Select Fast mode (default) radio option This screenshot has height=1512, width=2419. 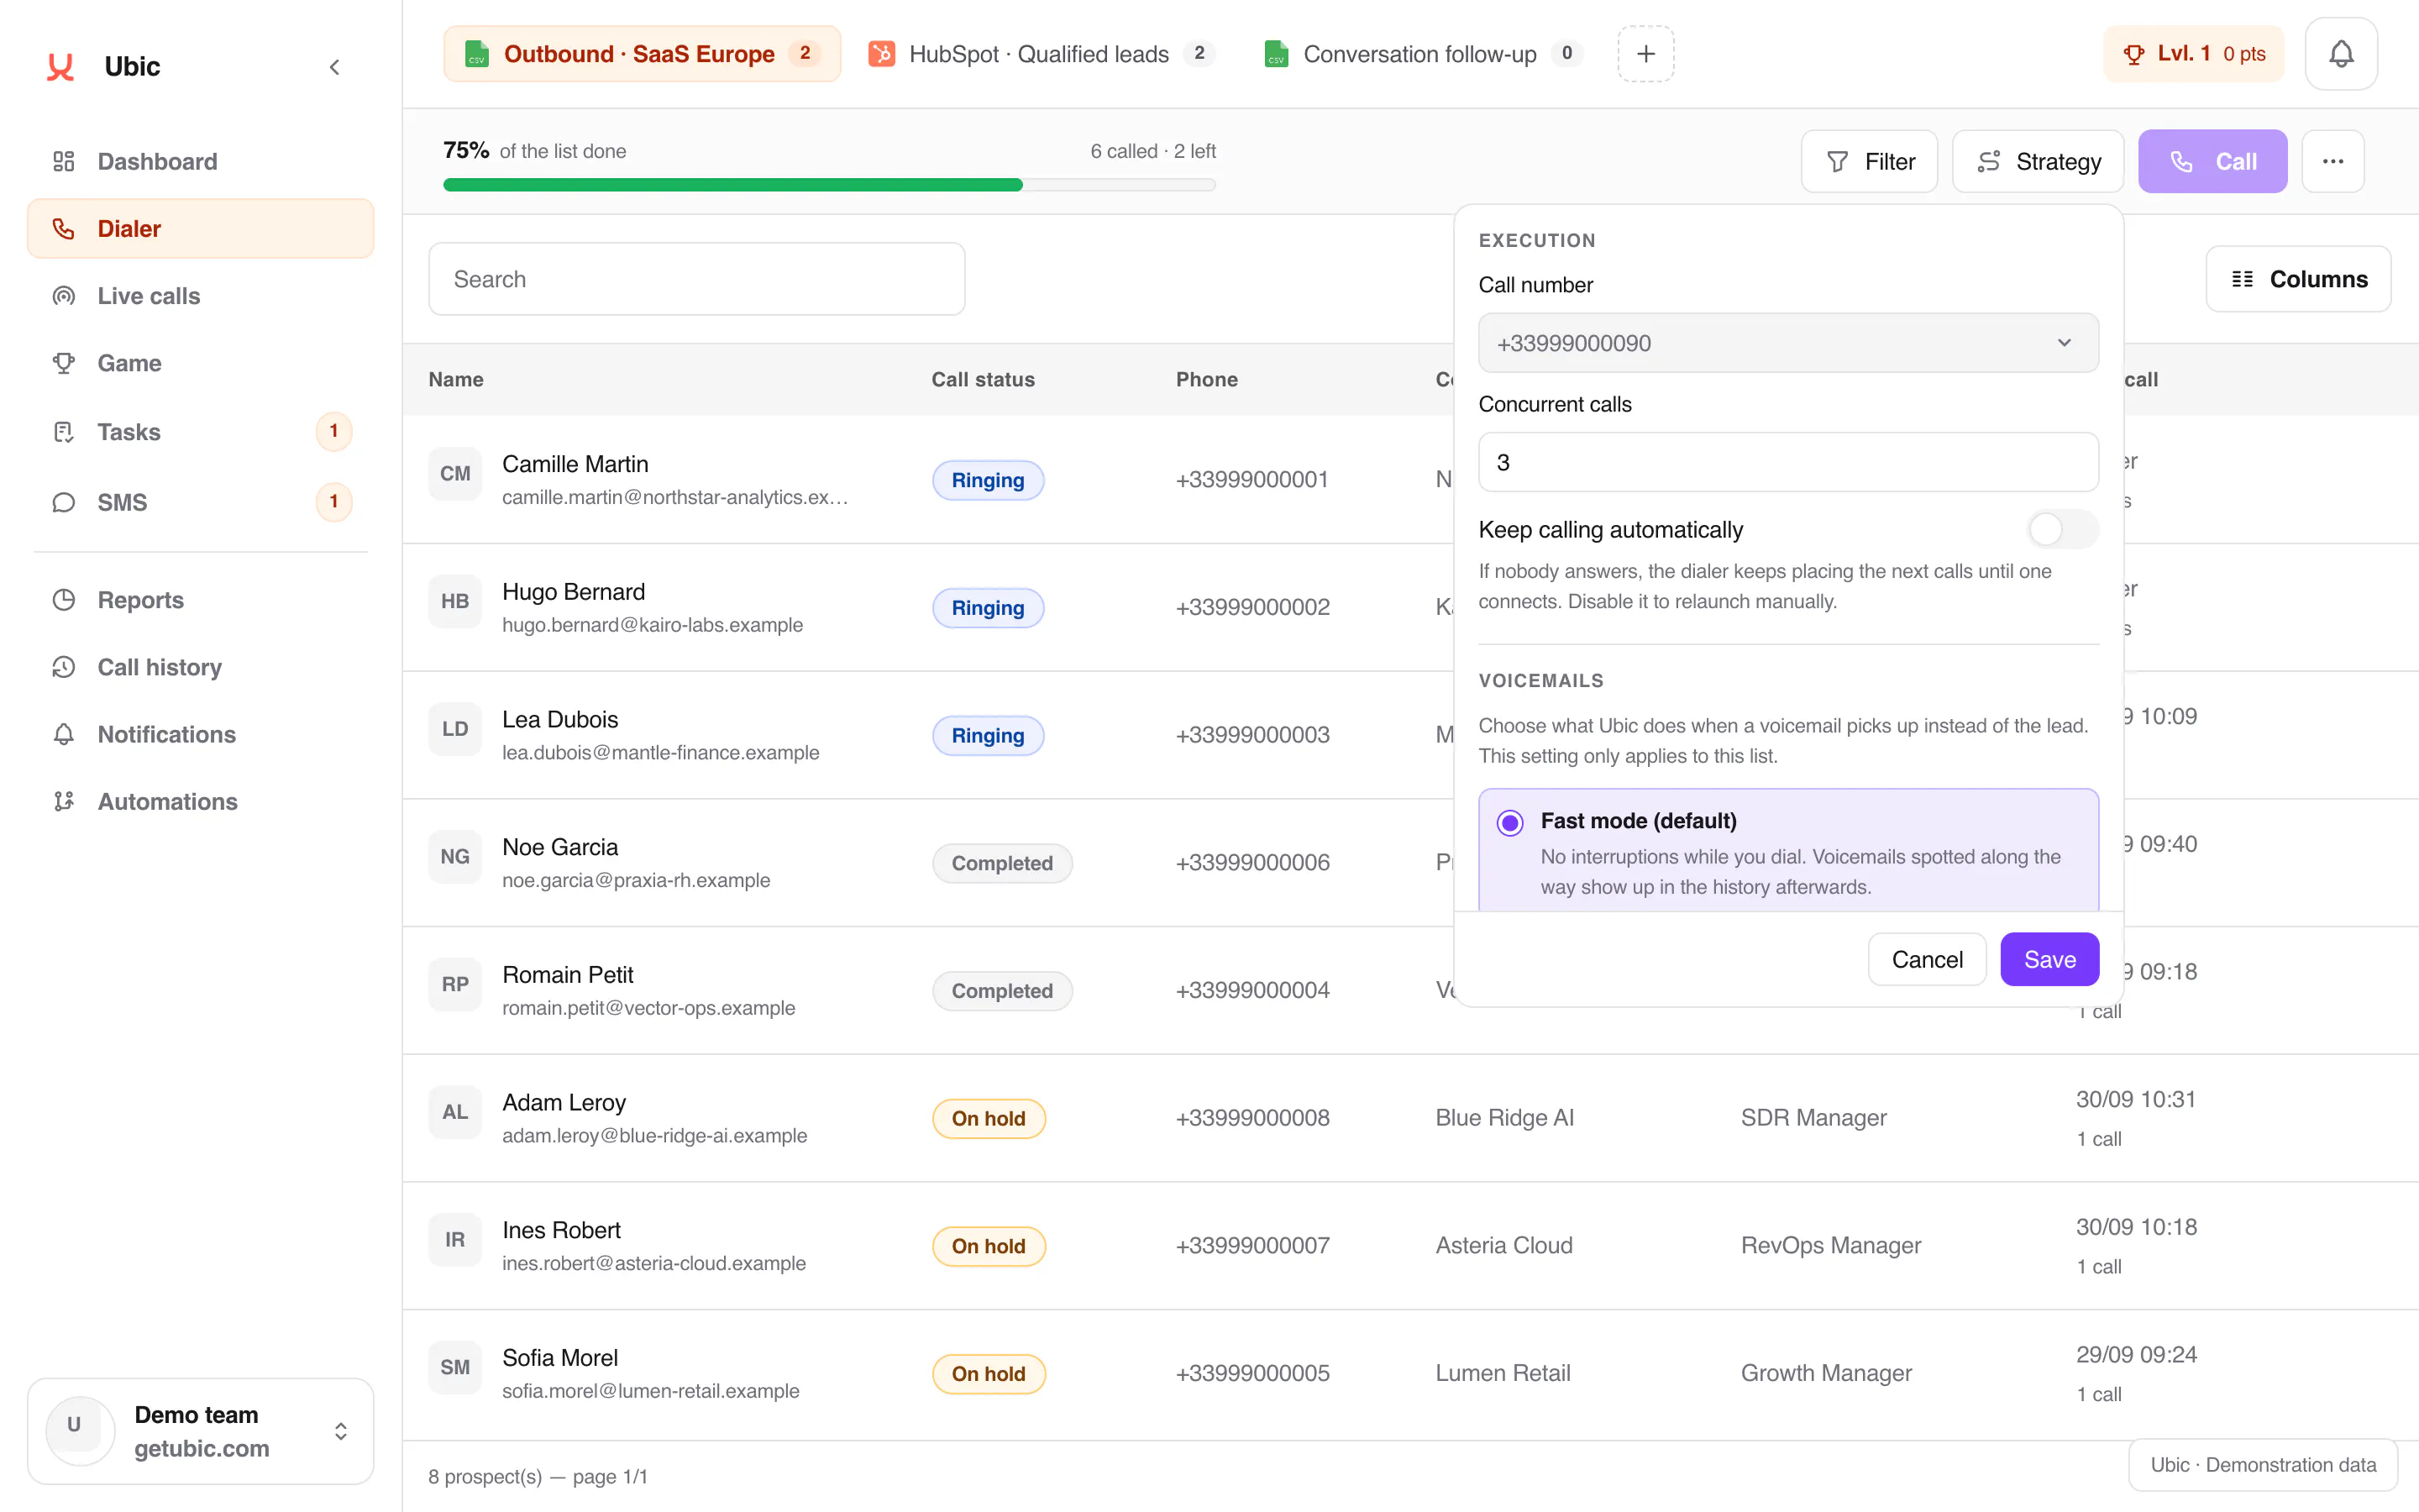click(1509, 823)
